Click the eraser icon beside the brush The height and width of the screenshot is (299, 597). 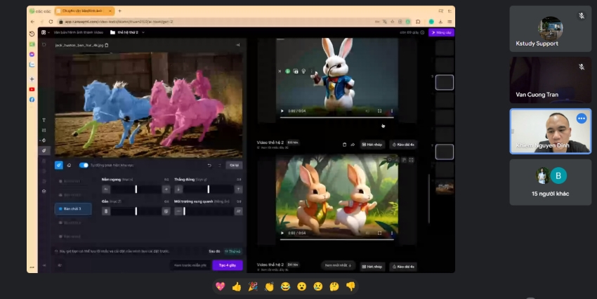coord(69,165)
